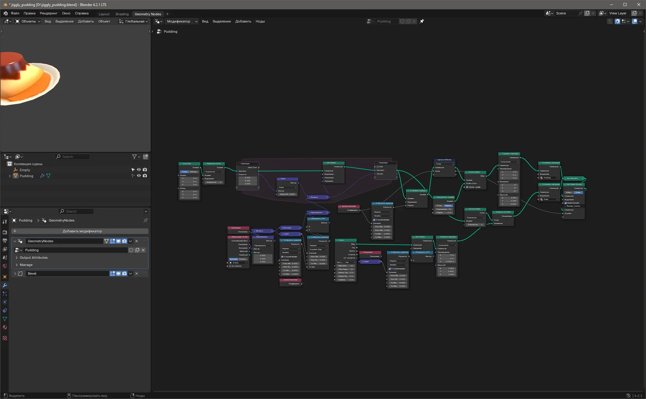This screenshot has width=646, height=399.
Task: Open the outliner filter funnel icon
Action: tap(134, 157)
